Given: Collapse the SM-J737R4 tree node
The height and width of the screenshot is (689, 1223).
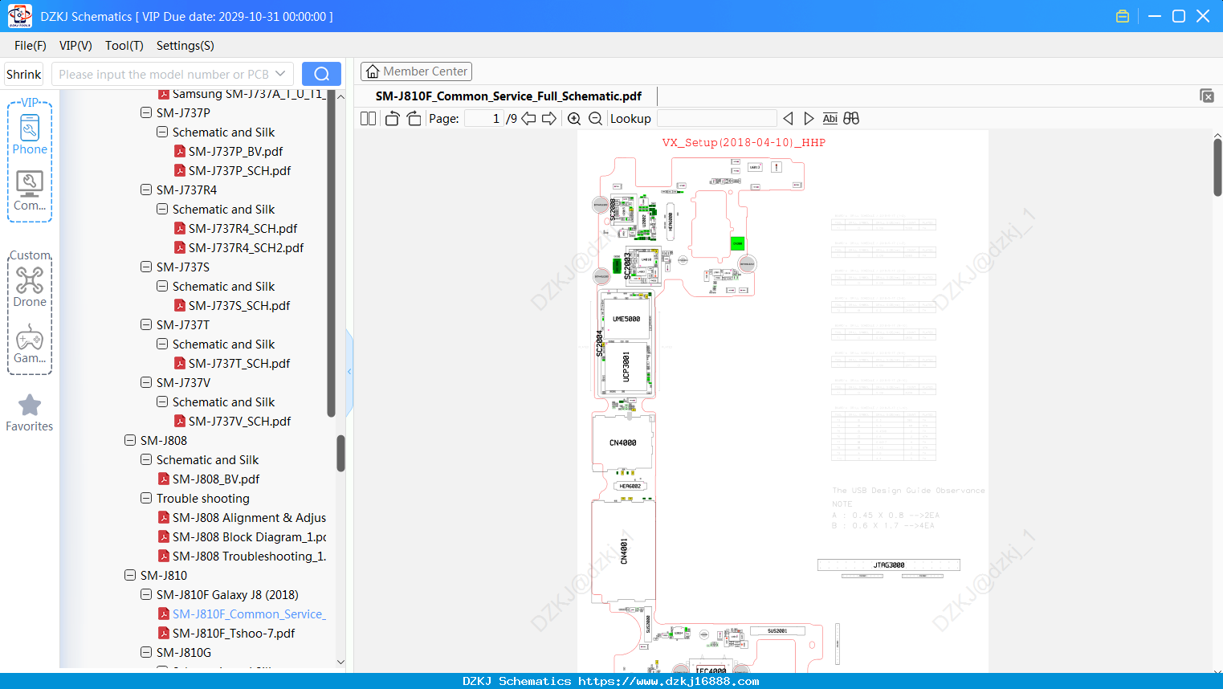Looking at the screenshot, I should point(146,190).
